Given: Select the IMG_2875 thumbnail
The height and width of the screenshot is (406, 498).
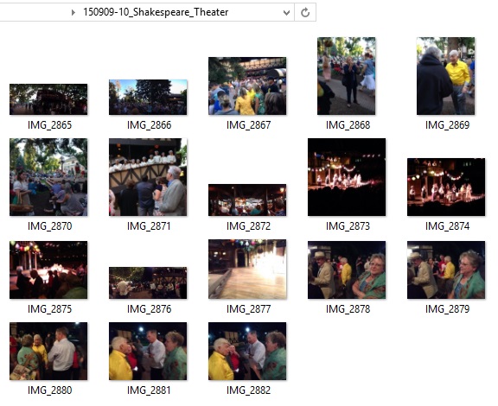Looking at the screenshot, I should click(48, 270).
